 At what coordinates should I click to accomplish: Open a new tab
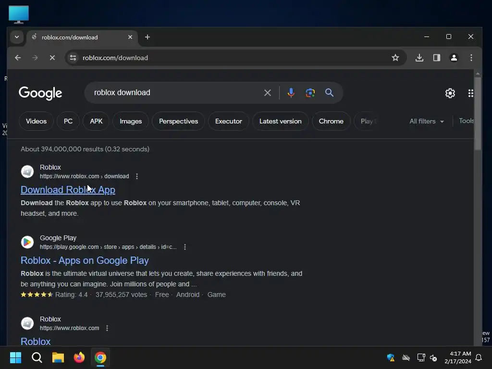click(147, 37)
